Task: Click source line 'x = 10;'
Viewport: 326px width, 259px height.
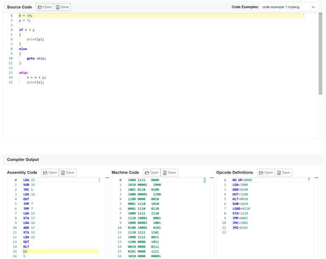Action: click(26, 16)
